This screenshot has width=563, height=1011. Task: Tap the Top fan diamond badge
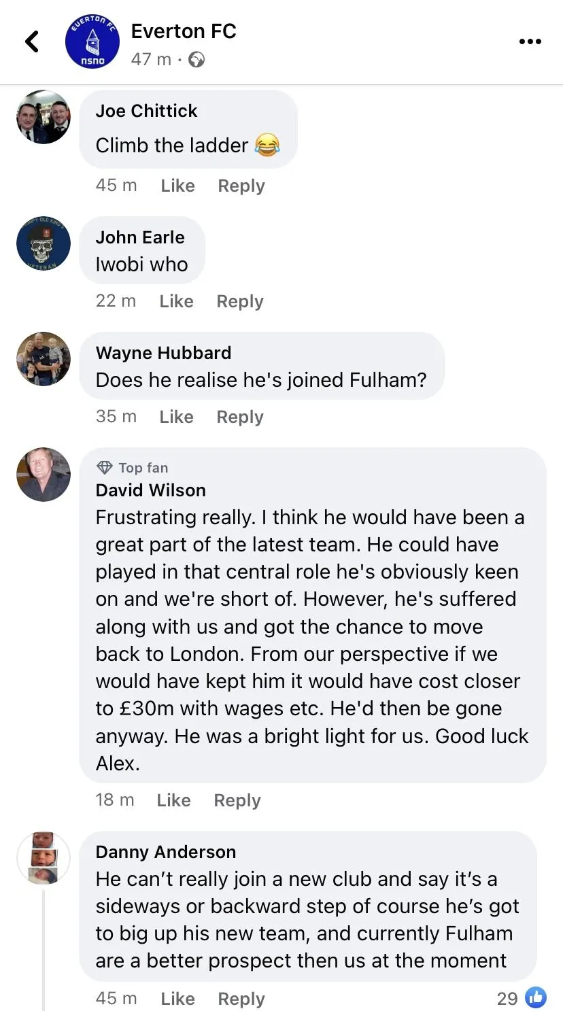coord(105,468)
